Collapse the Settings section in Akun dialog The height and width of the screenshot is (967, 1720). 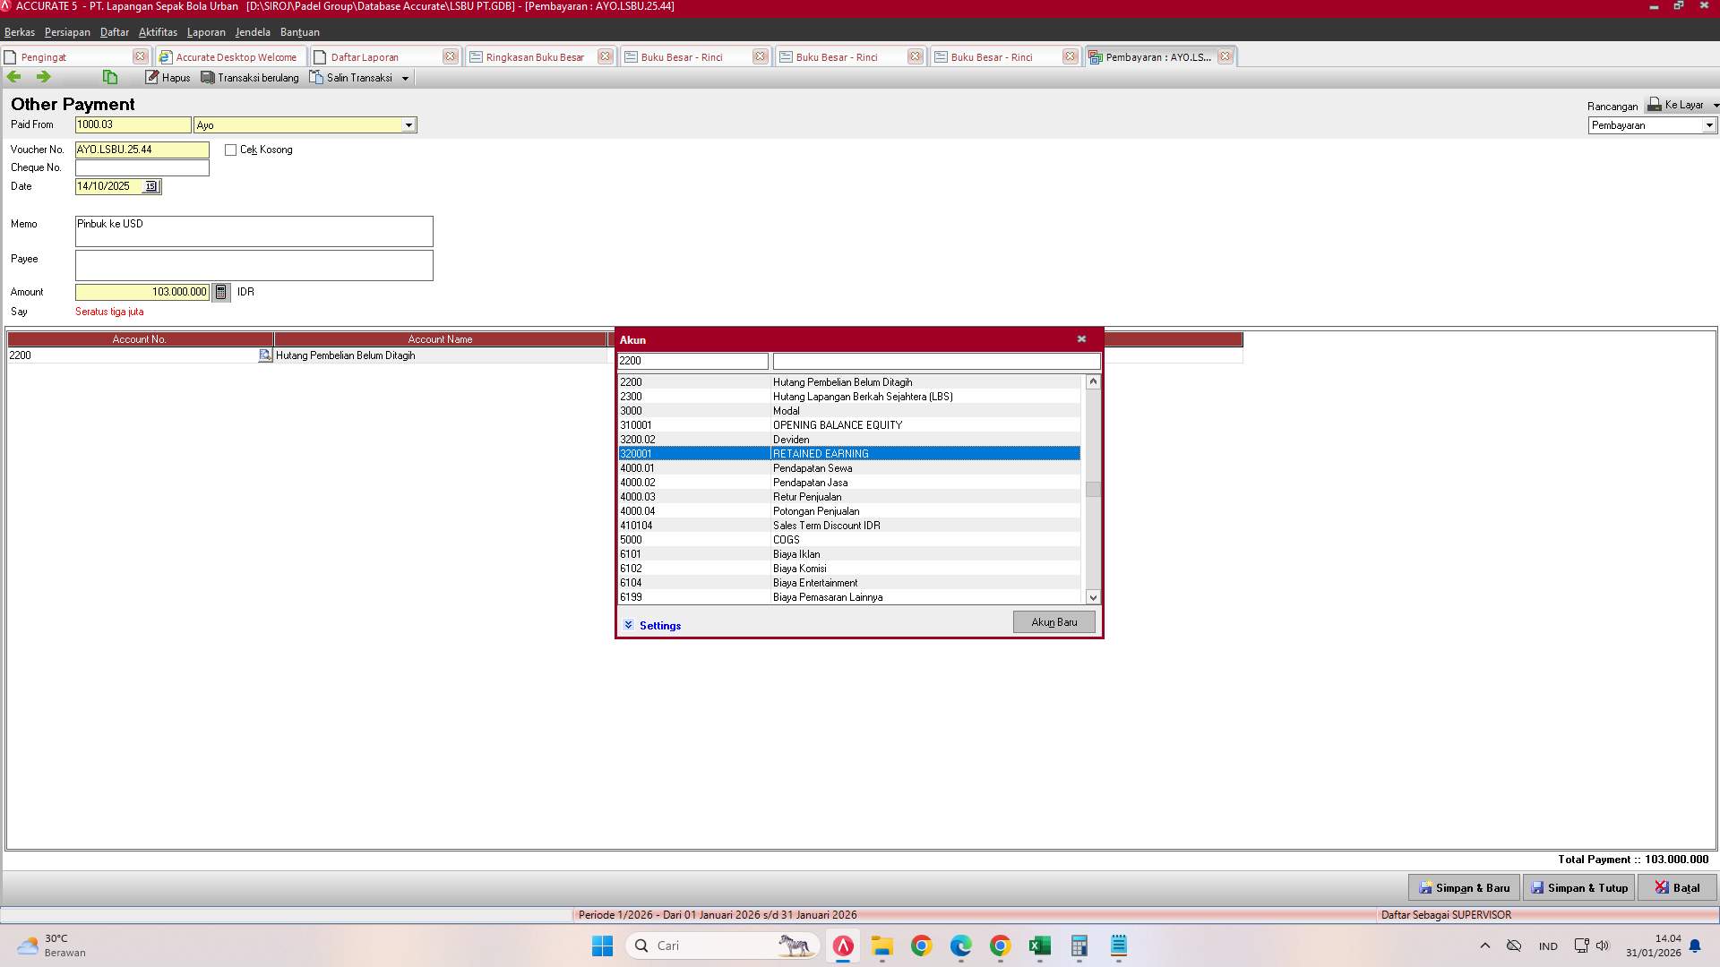coord(629,625)
